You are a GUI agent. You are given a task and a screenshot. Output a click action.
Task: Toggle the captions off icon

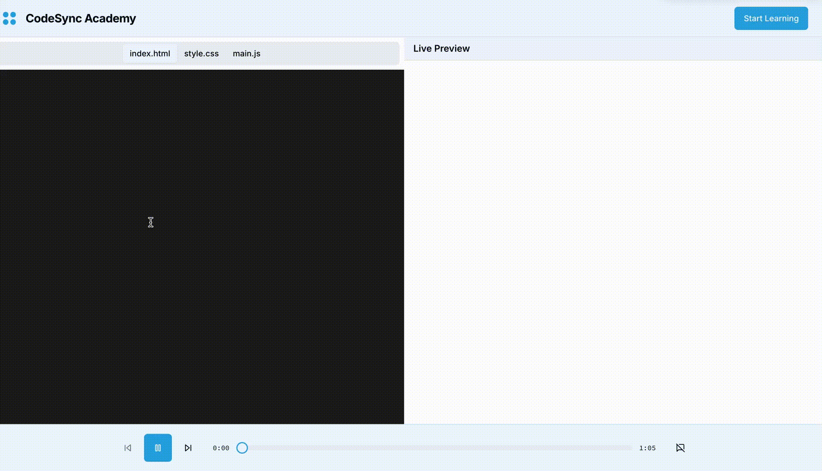(x=680, y=448)
